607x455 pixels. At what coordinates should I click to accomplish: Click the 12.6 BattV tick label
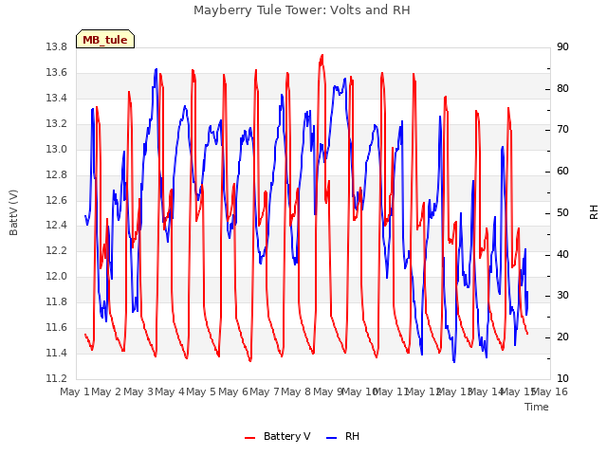click(x=56, y=200)
